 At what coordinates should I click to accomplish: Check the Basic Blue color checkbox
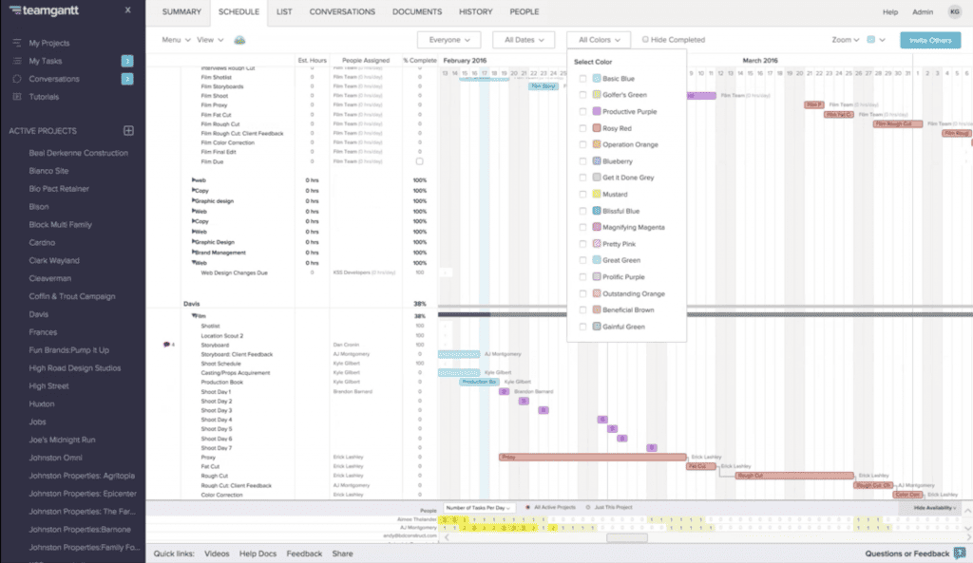pos(582,79)
